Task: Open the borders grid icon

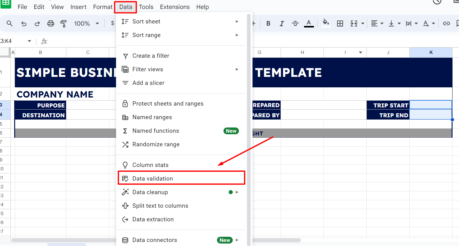Action: (x=340, y=23)
